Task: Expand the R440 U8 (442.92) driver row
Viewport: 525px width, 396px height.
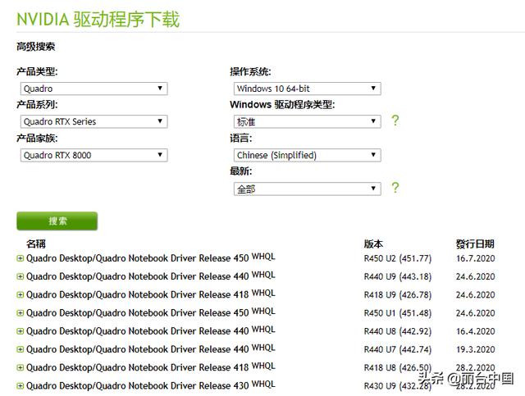Action: click(20, 331)
